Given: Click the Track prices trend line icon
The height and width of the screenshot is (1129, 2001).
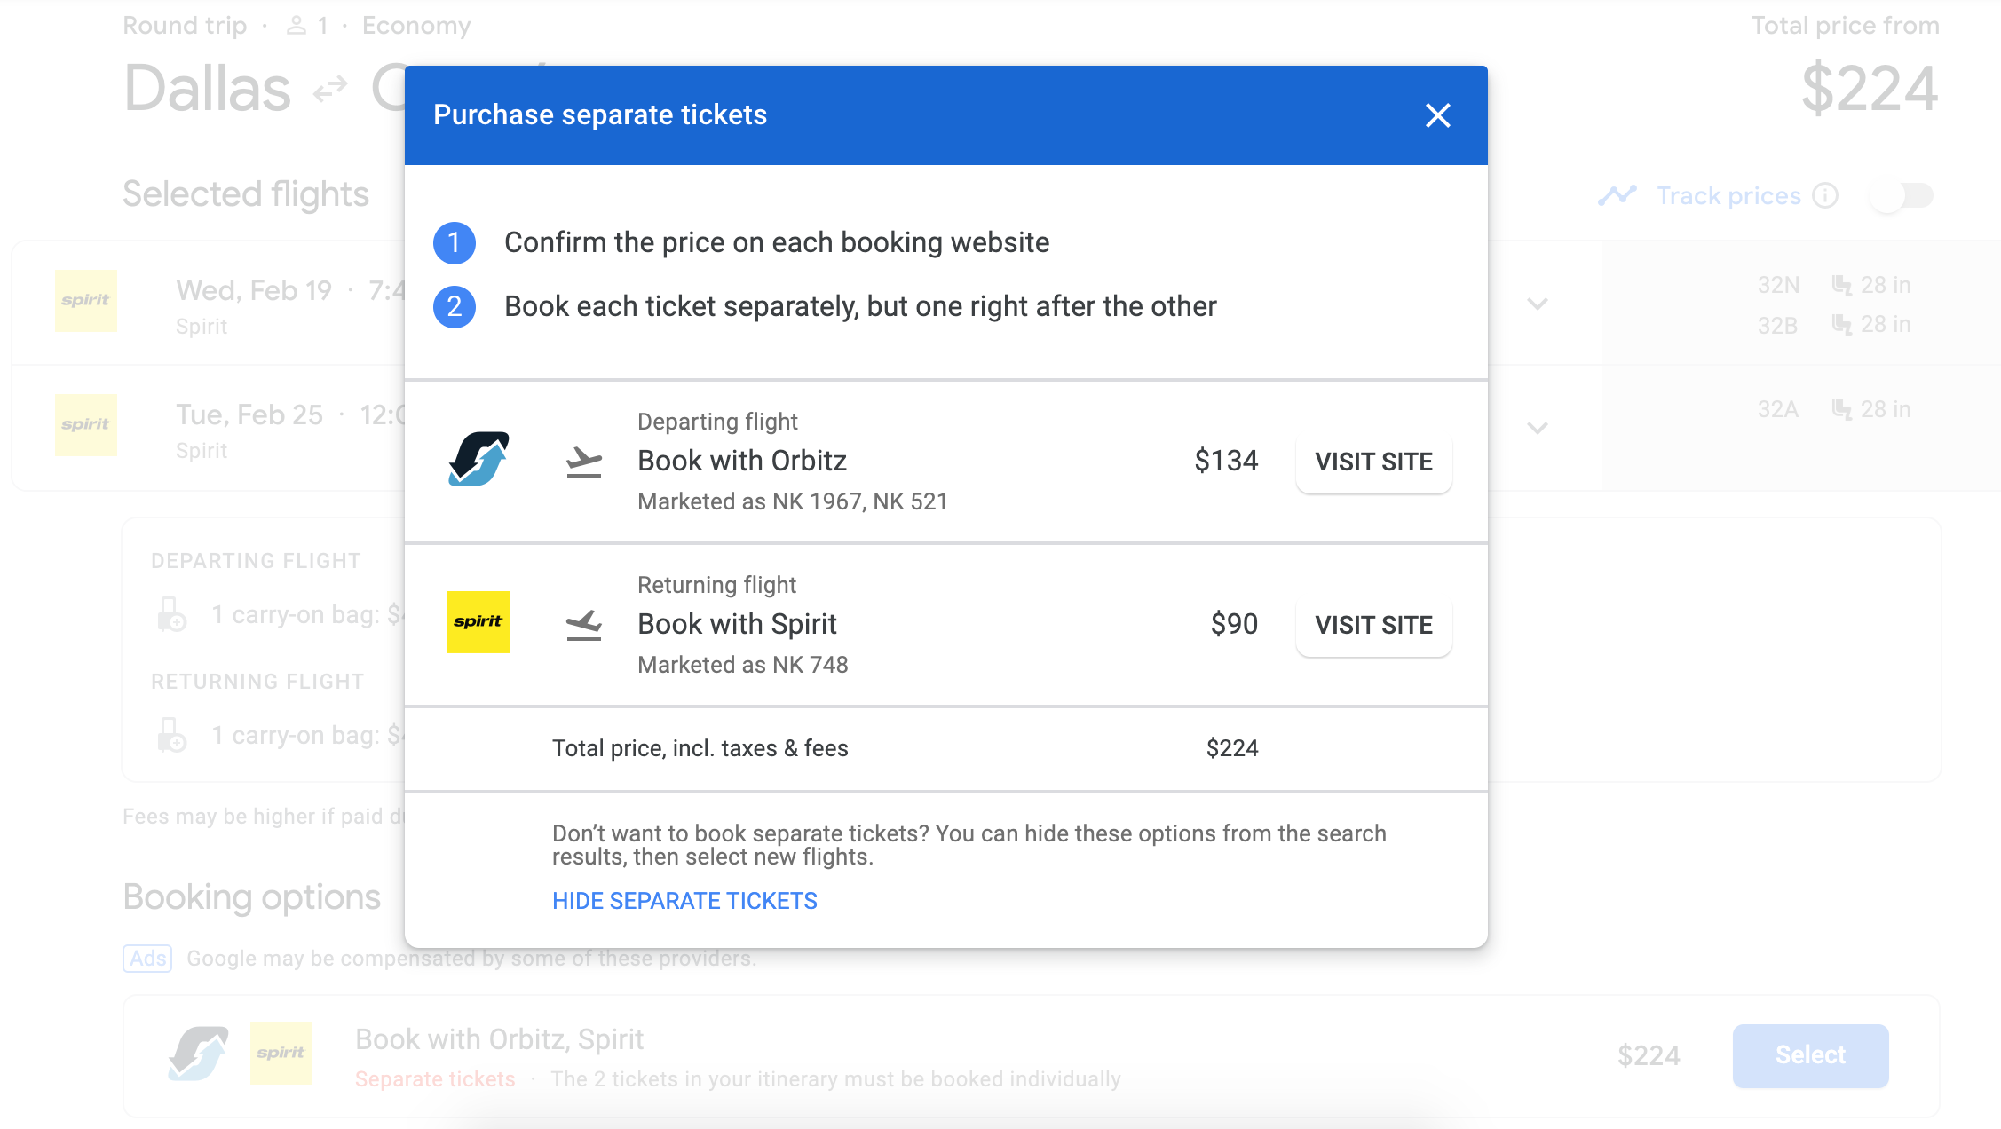Looking at the screenshot, I should (x=1617, y=195).
